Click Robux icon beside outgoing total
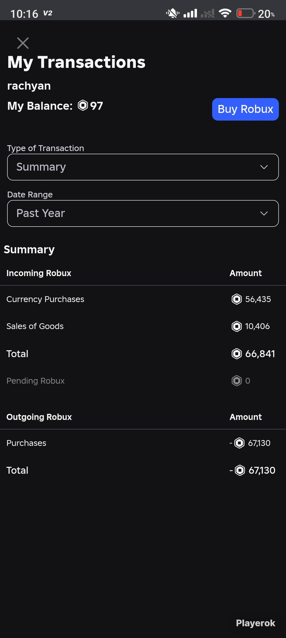The width and height of the screenshot is (286, 638). tap(240, 470)
